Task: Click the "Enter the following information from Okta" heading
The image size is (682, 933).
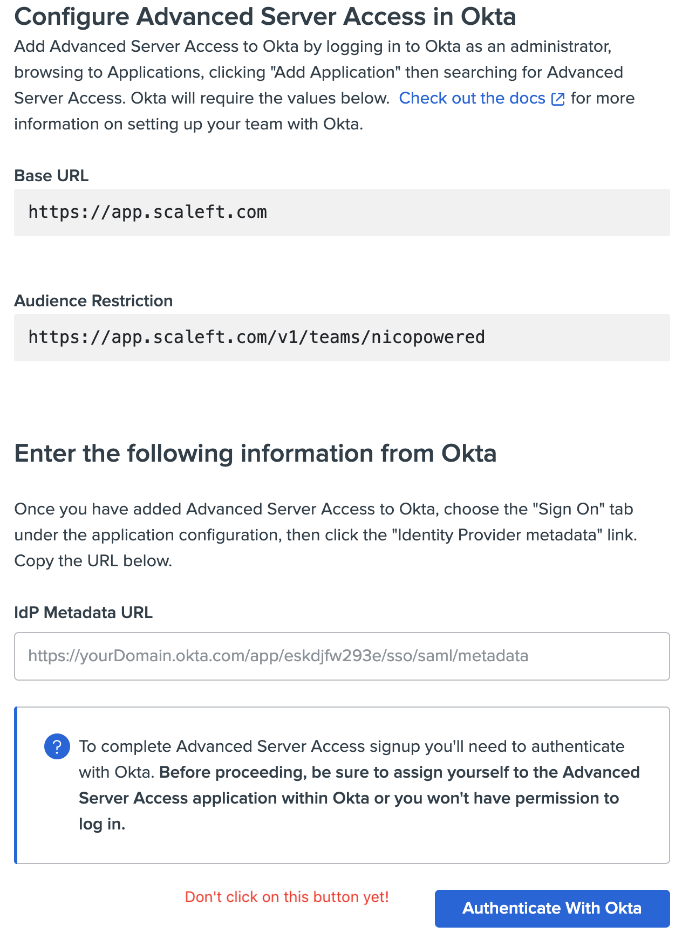Action: coord(255,453)
